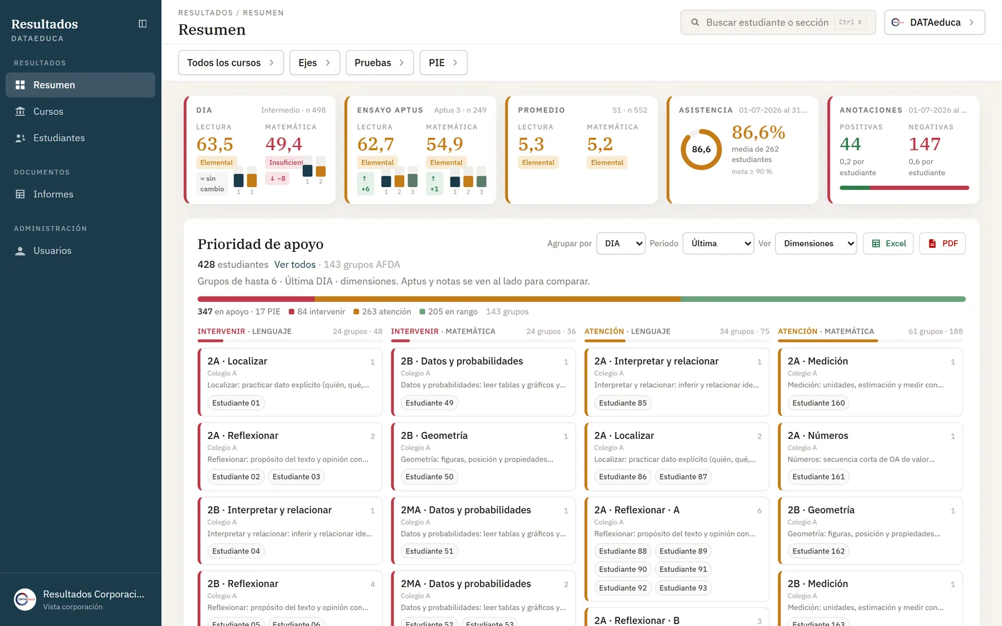
Task: Open the Estudiante 87 chip
Action: pos(683,477)
